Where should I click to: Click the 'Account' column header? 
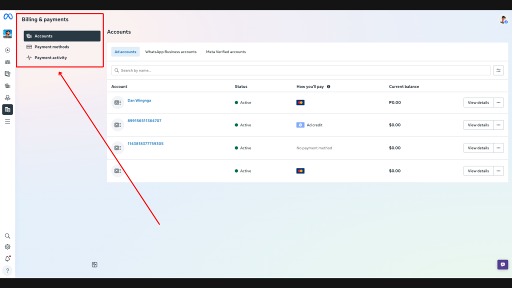[119, 86]
